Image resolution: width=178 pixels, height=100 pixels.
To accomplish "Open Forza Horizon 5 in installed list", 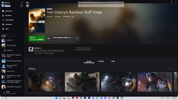I will click(x=12, y=45).
